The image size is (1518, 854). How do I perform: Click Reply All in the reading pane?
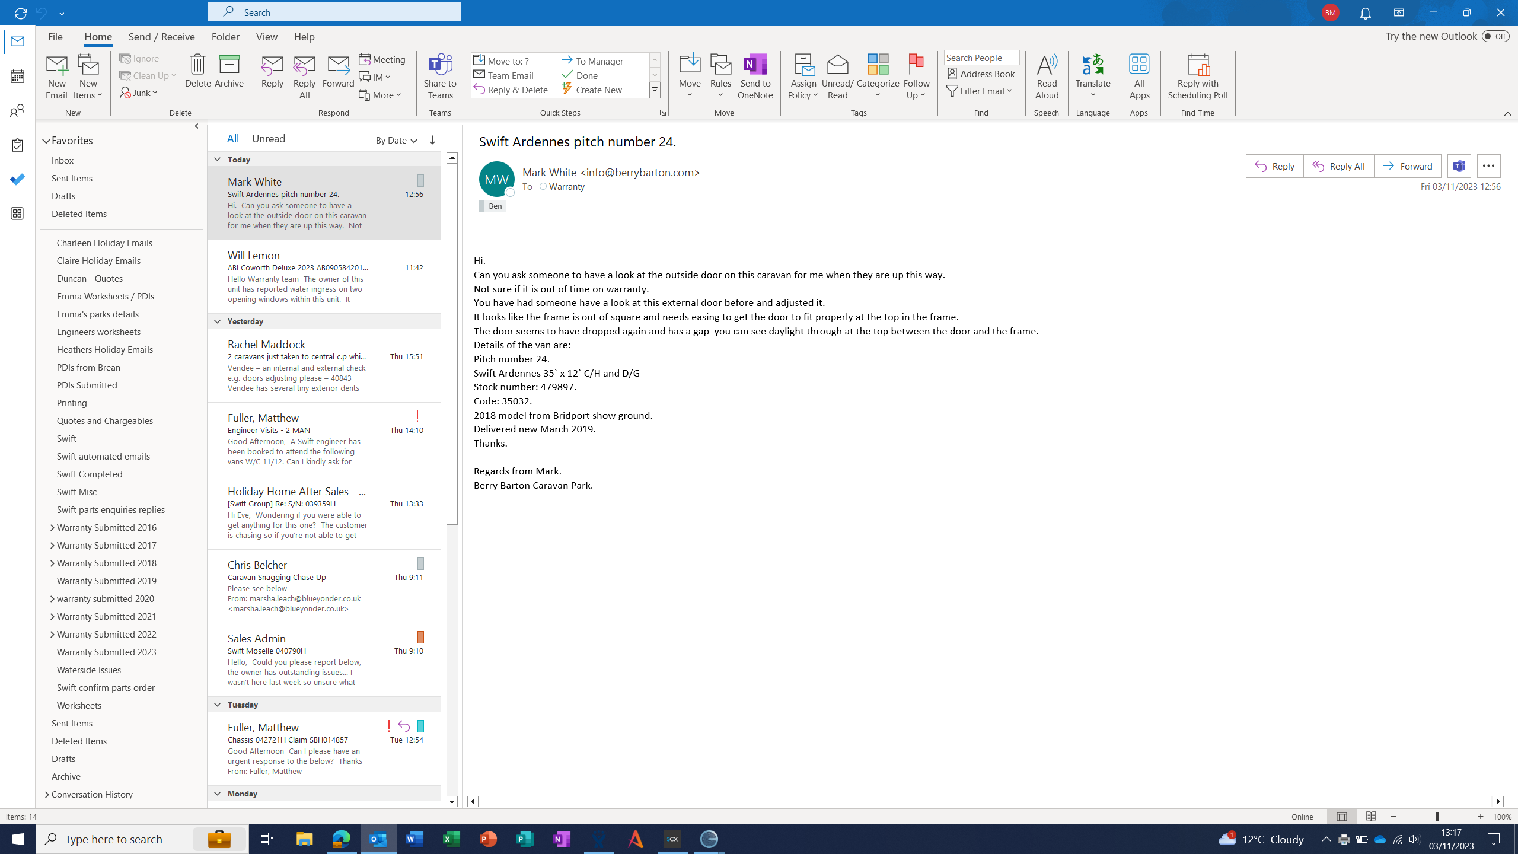tap(1338, 166)
